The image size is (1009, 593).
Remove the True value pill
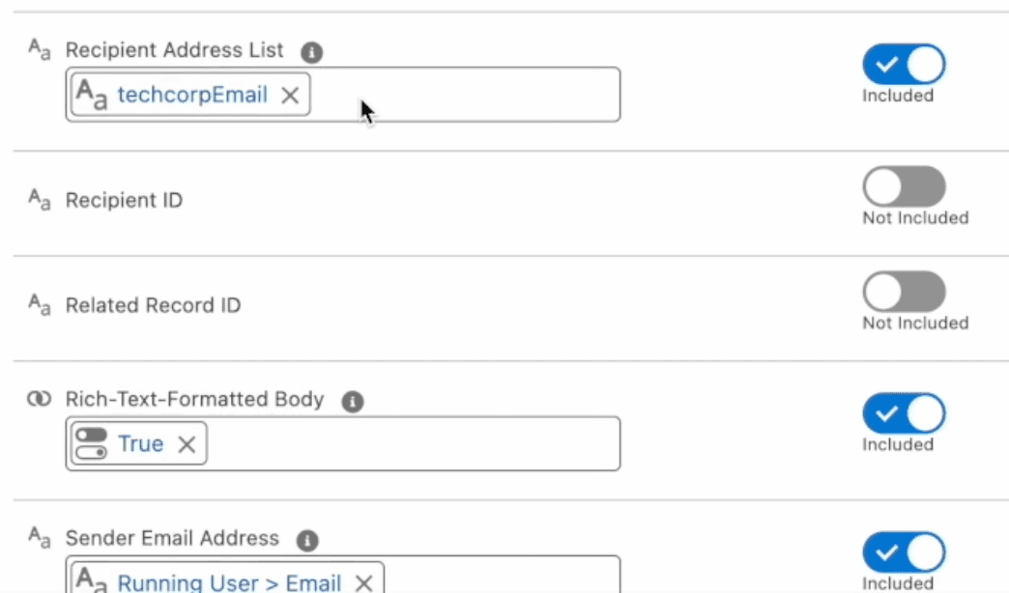[x=187, y=444]
